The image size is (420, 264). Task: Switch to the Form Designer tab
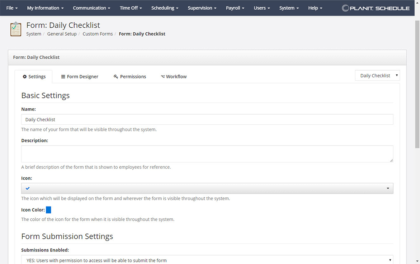(82, 76)
